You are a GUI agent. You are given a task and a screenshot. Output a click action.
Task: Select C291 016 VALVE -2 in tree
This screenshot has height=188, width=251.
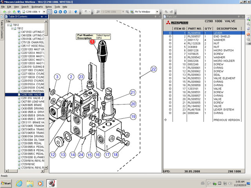(32, 98)
